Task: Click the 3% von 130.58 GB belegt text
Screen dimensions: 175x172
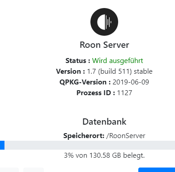Action: (x=104, y=155)
